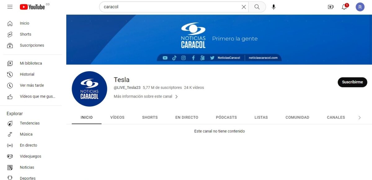Clear the search box text
This screenshot has height=180, width=372.
pos(244,7)
